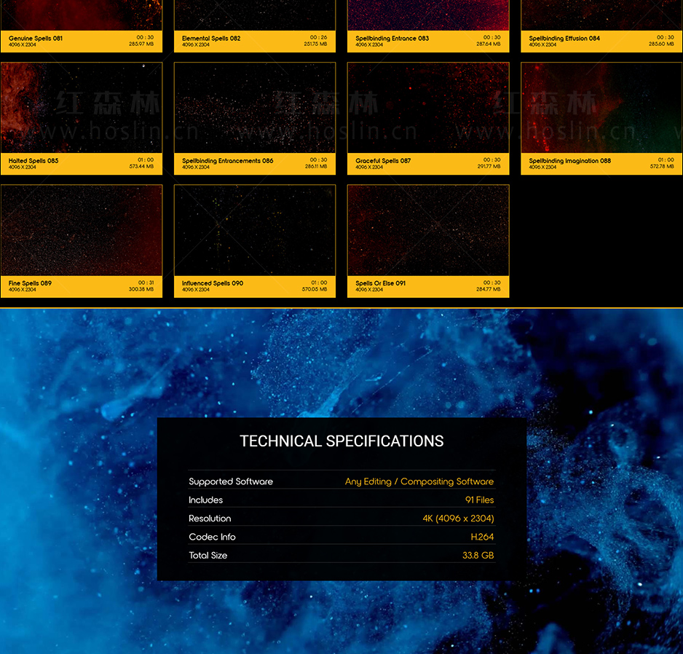Select the Spells Or Else 091 preview
This screenshot has height=654, width=683.
(428, 230)
